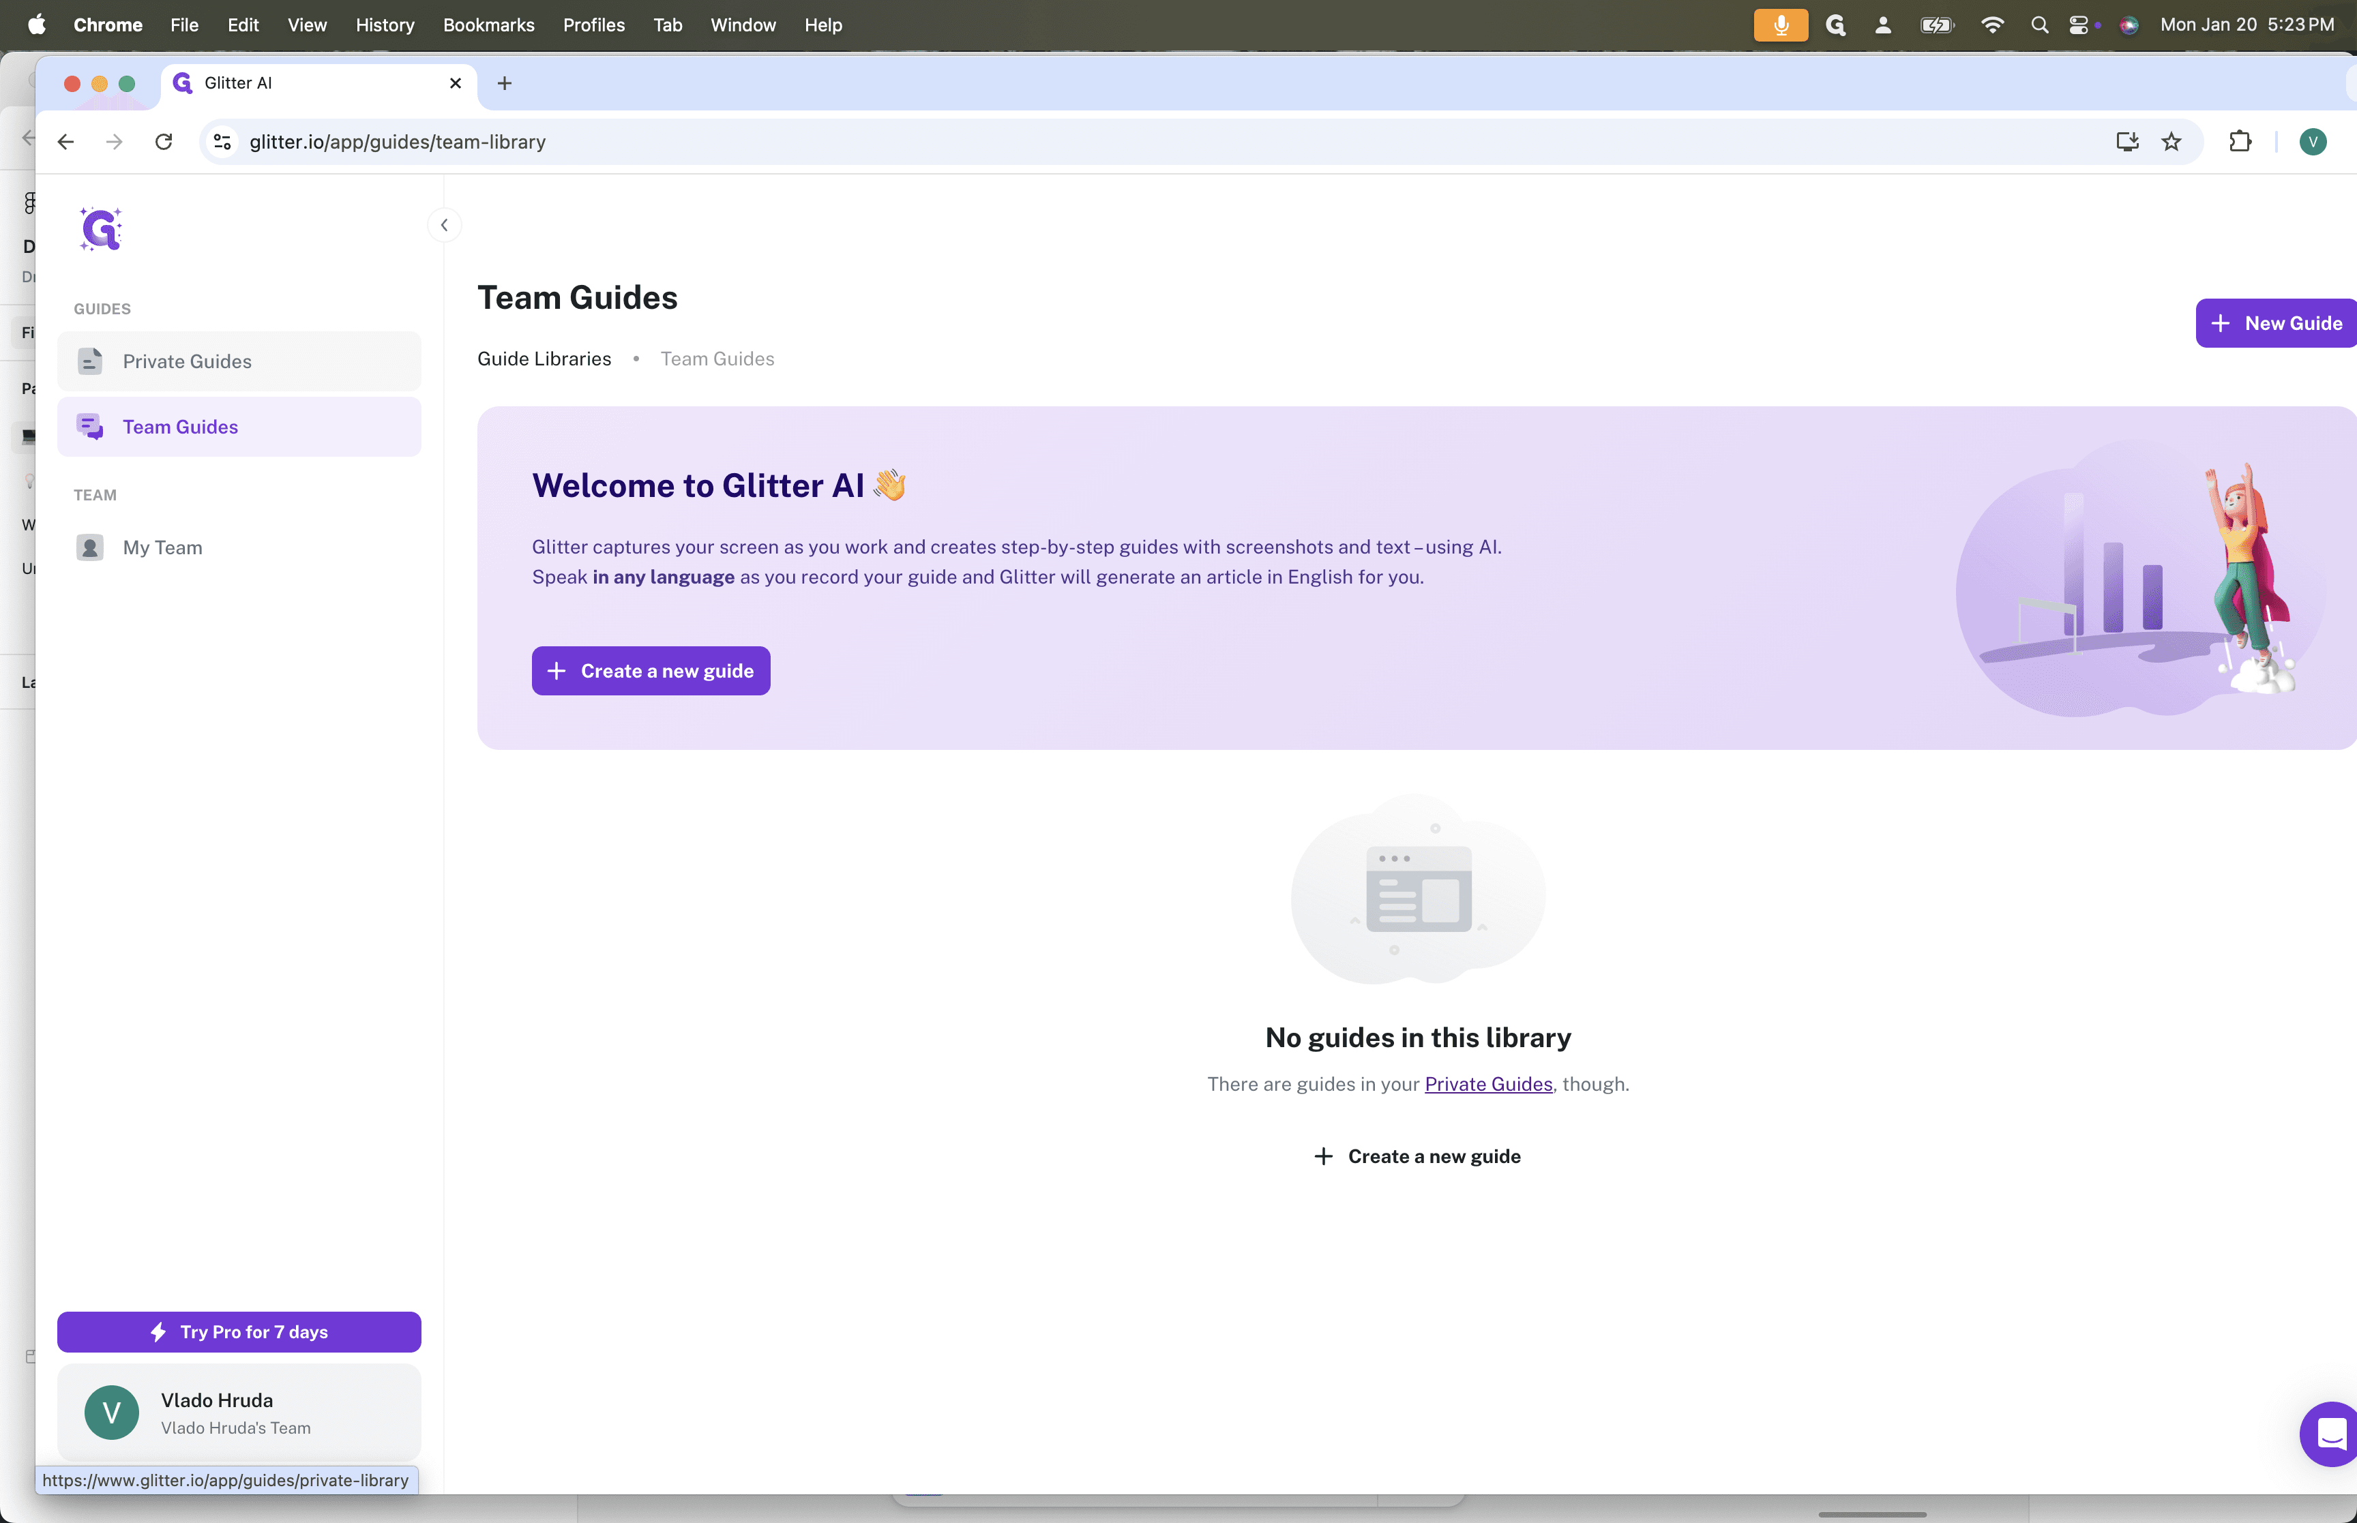
Task: Click the New Guide button
Action: [2276, 323]
